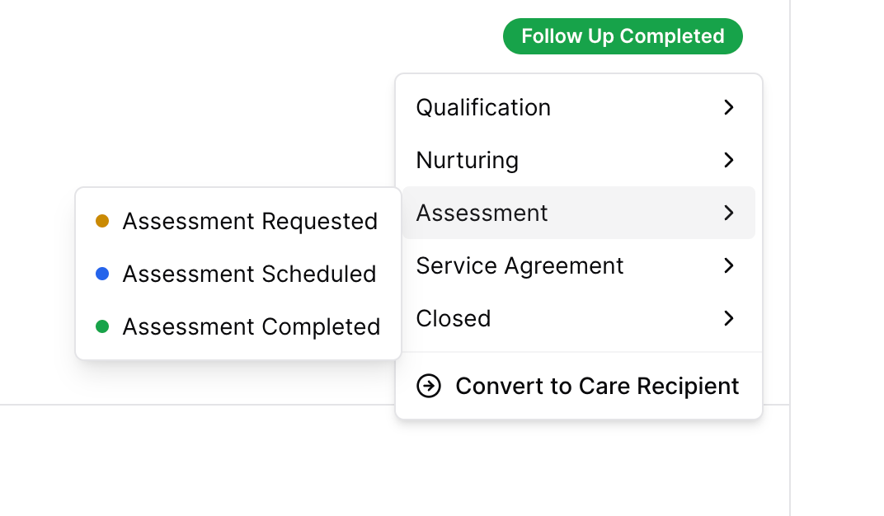The height and width of the screenshot is (516, 884).
Task: Expand the chevron next to Qualification
Action: coord(728,107)
